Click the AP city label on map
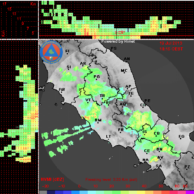 (128, 87)
